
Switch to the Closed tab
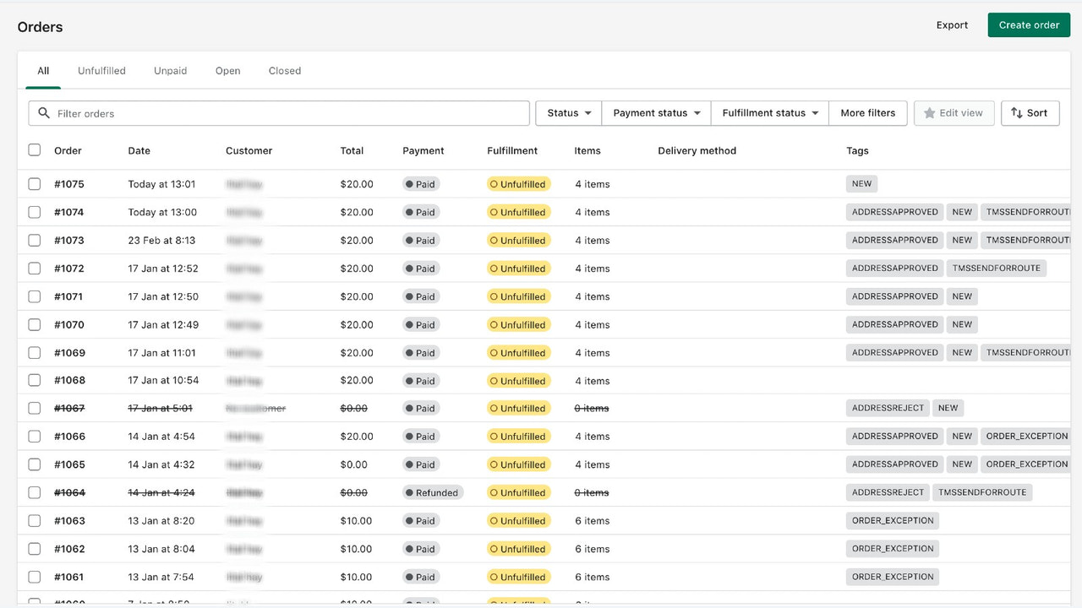click(284, 70)
